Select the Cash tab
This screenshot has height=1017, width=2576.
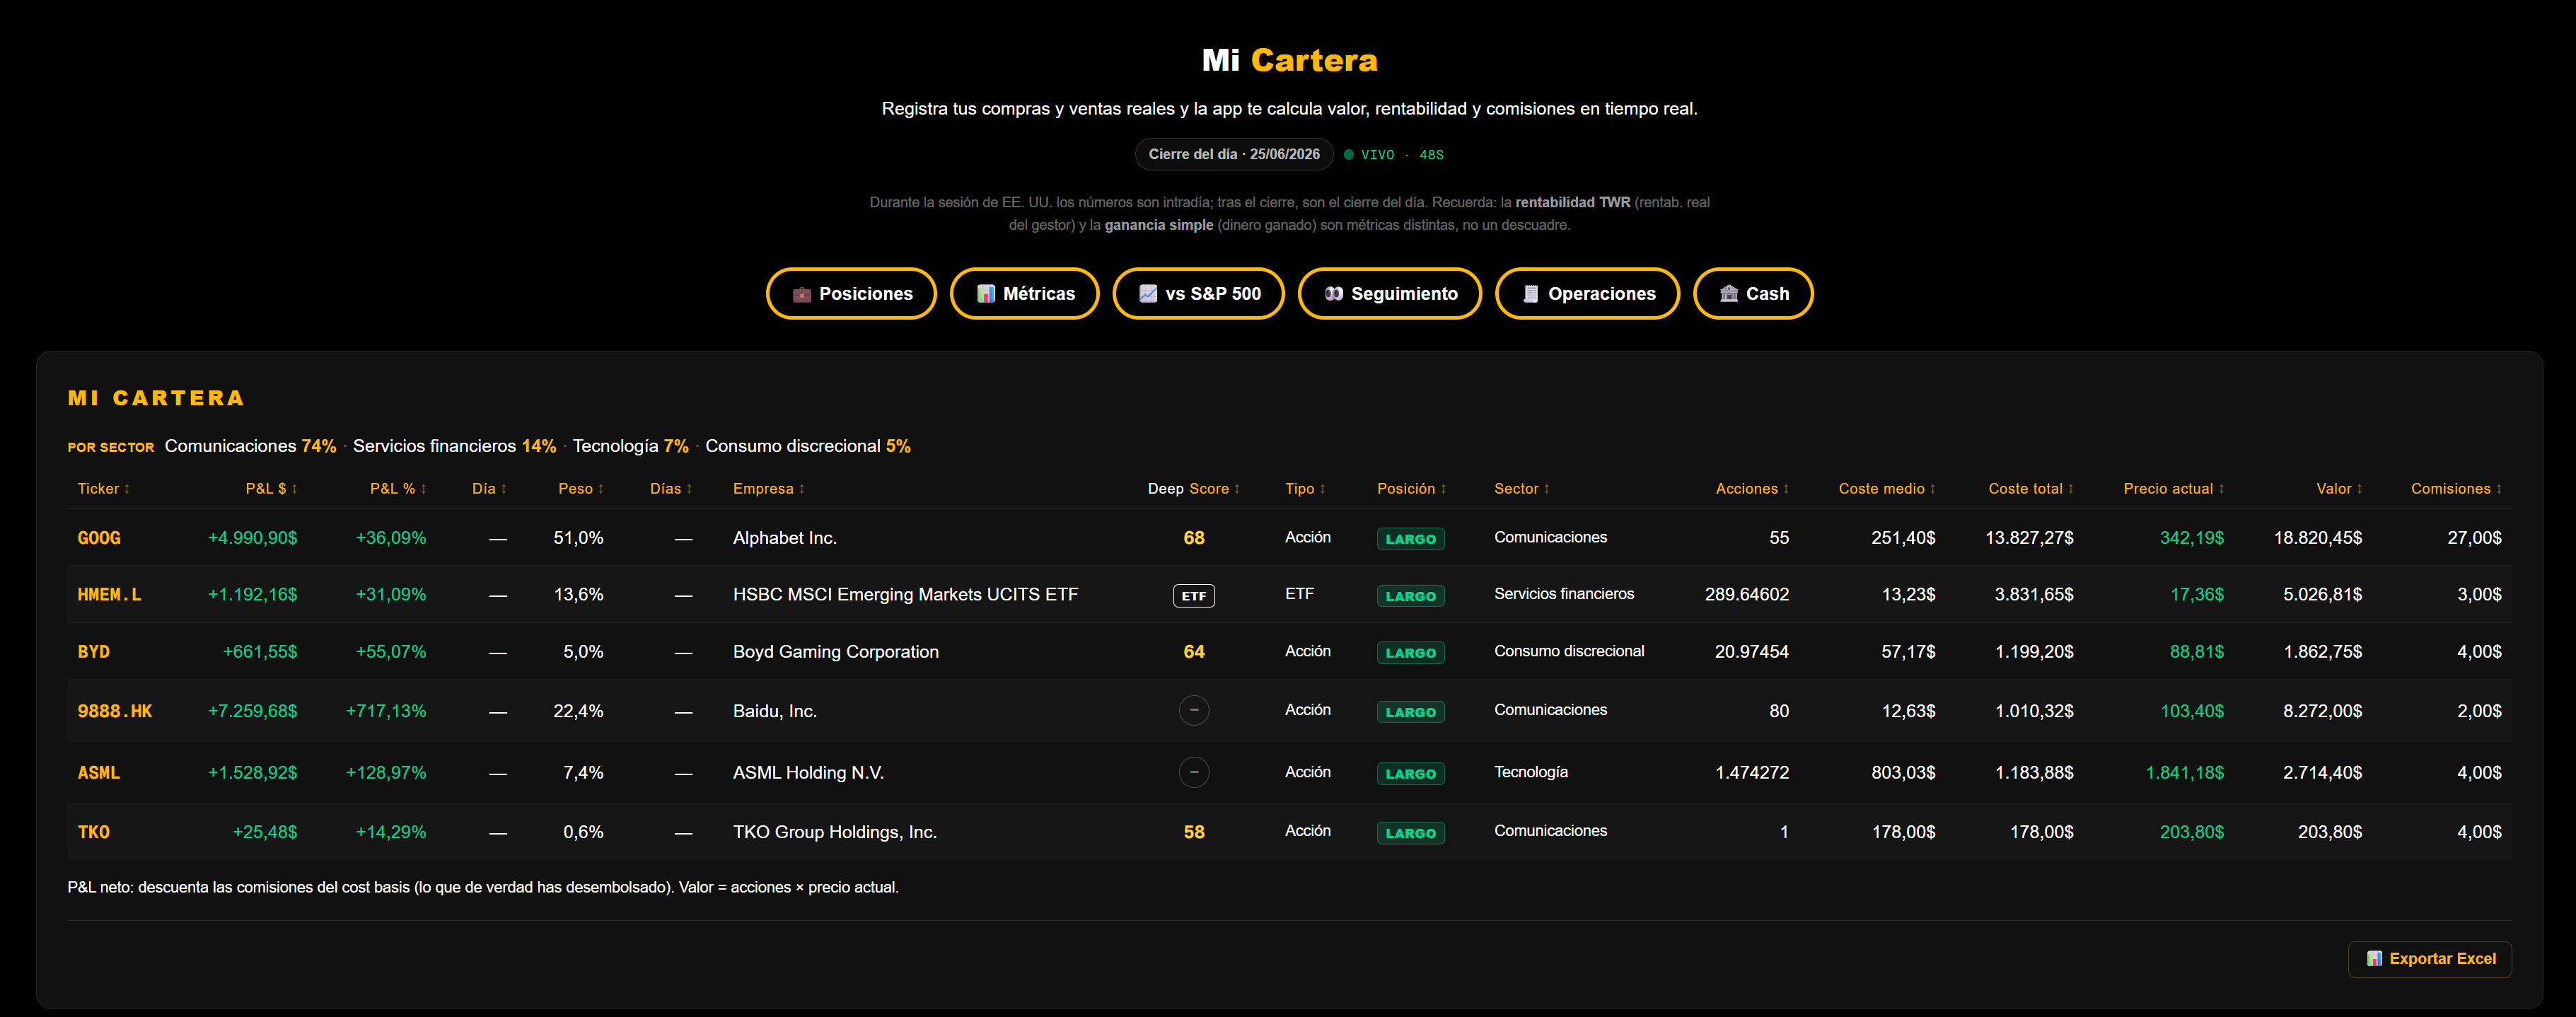pos(1753,293)
